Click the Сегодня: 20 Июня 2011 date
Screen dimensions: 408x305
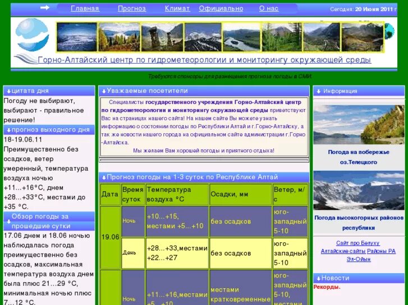tap(363, 9)
